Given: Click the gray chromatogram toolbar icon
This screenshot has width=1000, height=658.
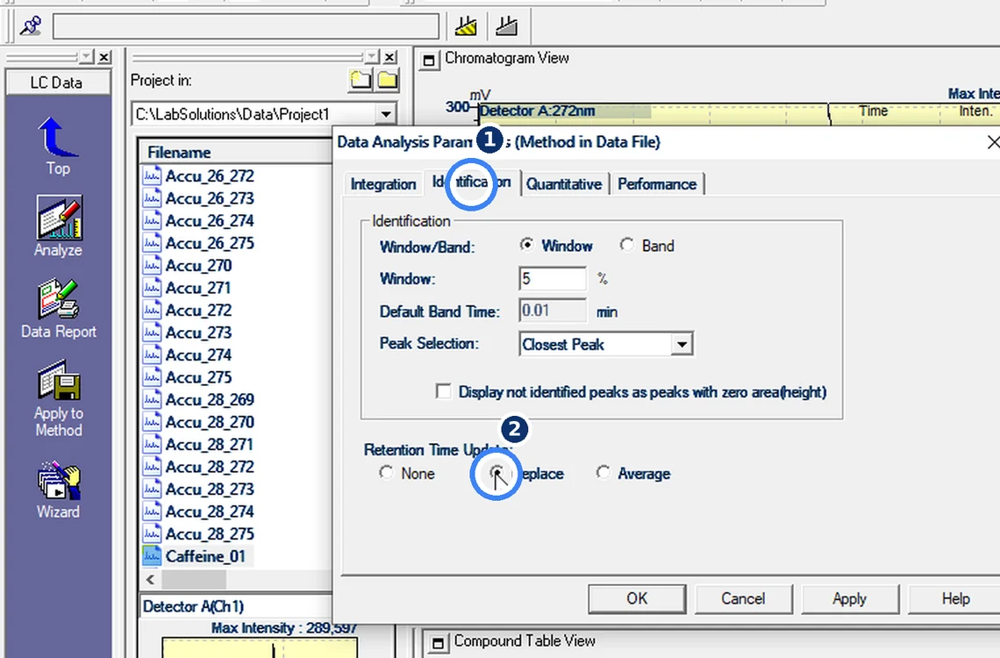Looking at the screenshot, I should [506, 26].
